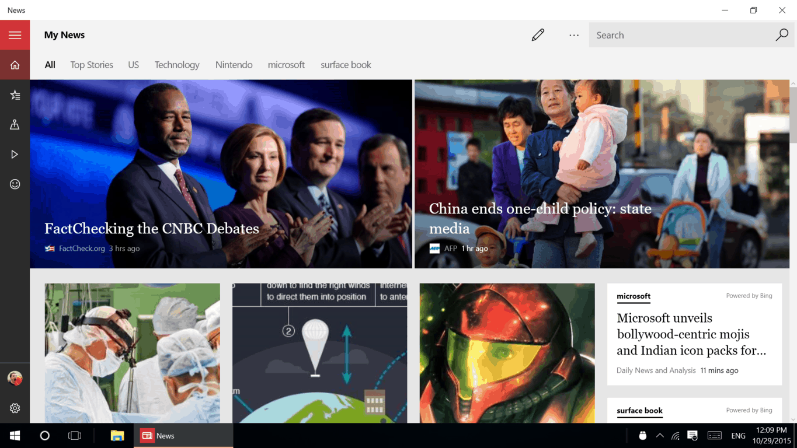Screen dimensions: 797x448
Task: Open the hamburger navigation menu
Action: [15, 35]
